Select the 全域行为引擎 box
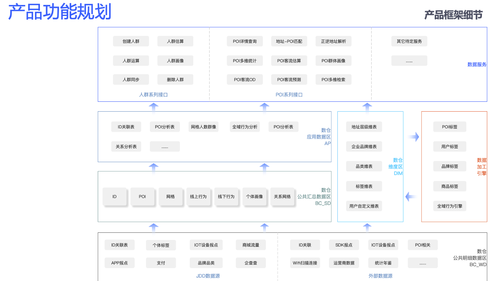This screenshot has width=496, height=281. (x=450, y=206)
